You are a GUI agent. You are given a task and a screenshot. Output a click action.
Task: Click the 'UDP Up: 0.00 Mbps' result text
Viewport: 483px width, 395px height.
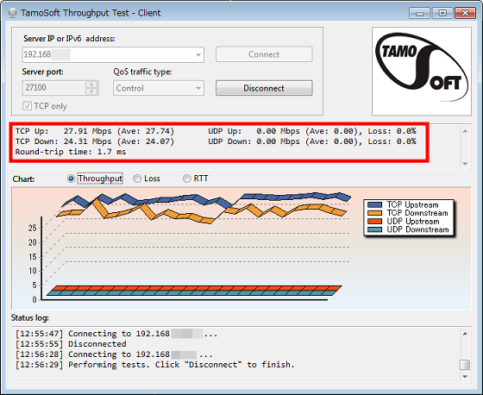click(312, 131)
